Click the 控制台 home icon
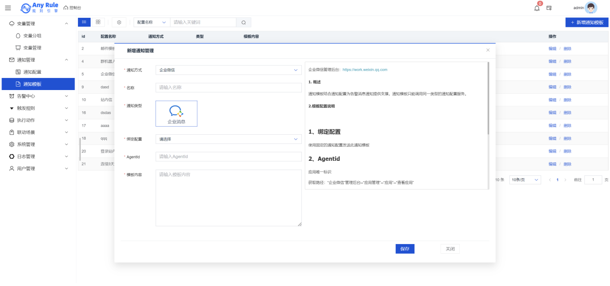610x286 pixels. click(x=66, y=8)
